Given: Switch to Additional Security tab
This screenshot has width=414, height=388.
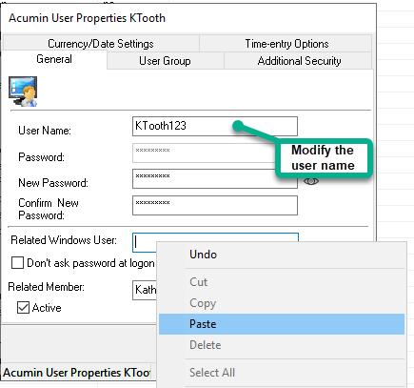Looking at the screenshot, I should click(299, 61).
